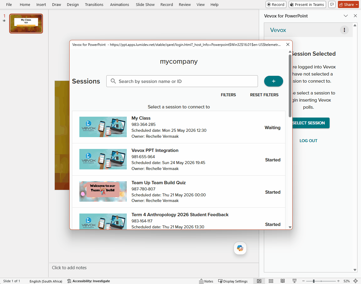
Task: Click the 52% zoom level
Action: (346, 281)
